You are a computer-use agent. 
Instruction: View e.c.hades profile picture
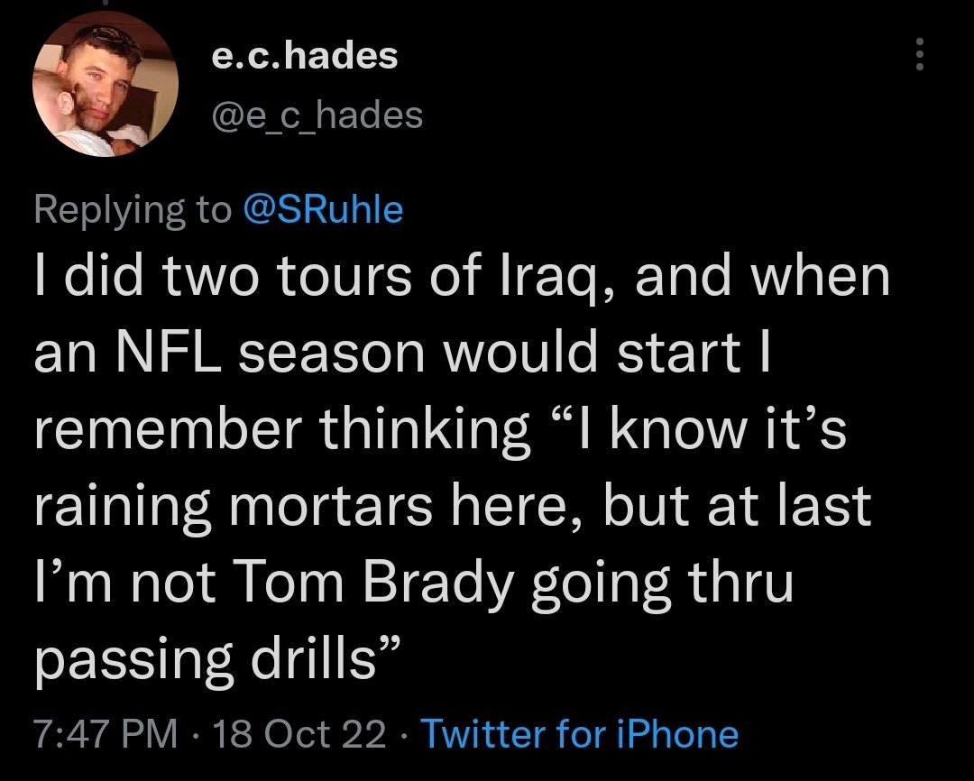click(x=106, y=84)
